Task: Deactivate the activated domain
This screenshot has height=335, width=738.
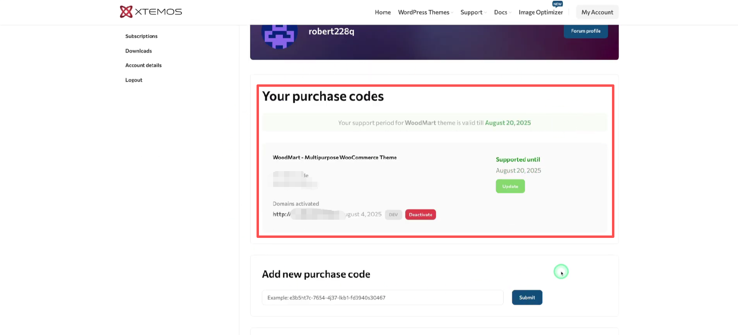Action: (x=420, y=215)
